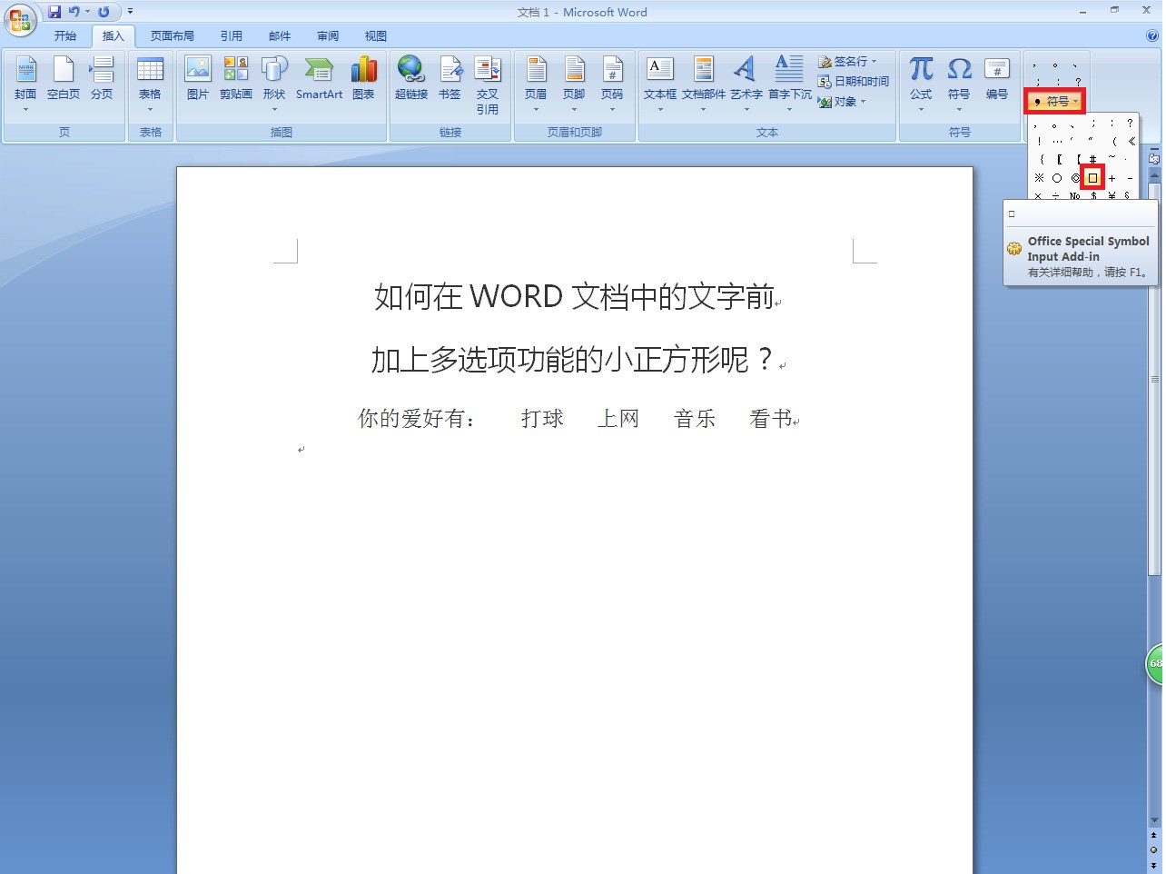Click the word 音乐 in the document
Image resolution: width=1166 pixels, height=874 pixels.
coord(695,419)
